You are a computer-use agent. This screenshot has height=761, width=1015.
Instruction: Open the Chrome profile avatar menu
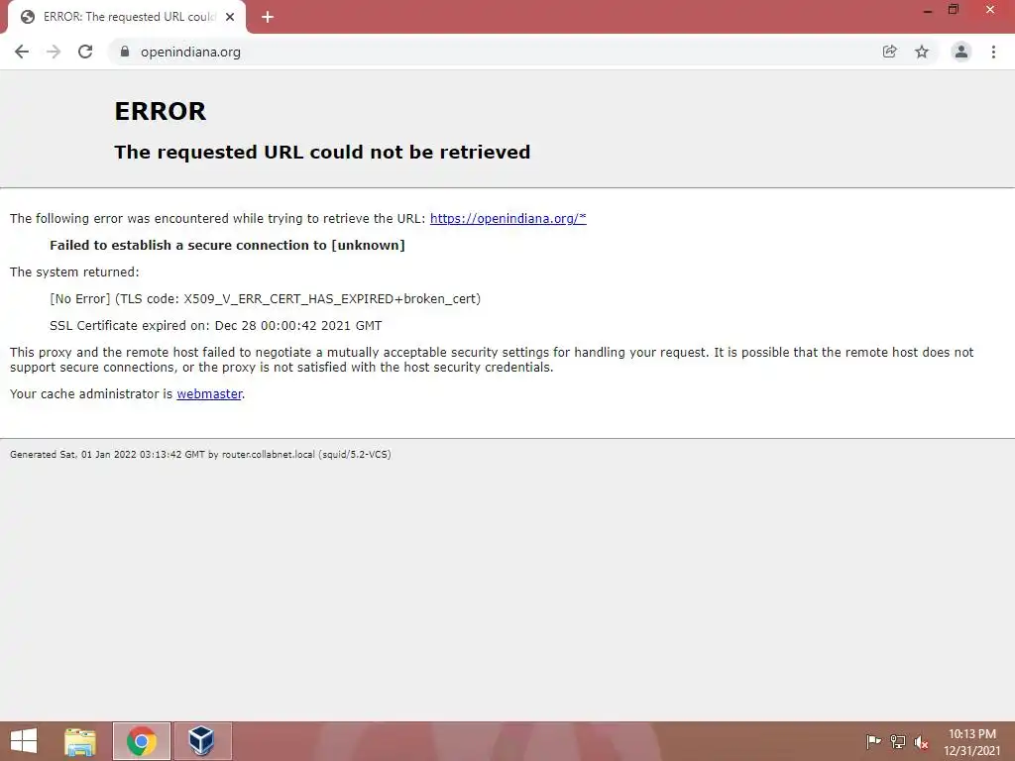[961, 52]
